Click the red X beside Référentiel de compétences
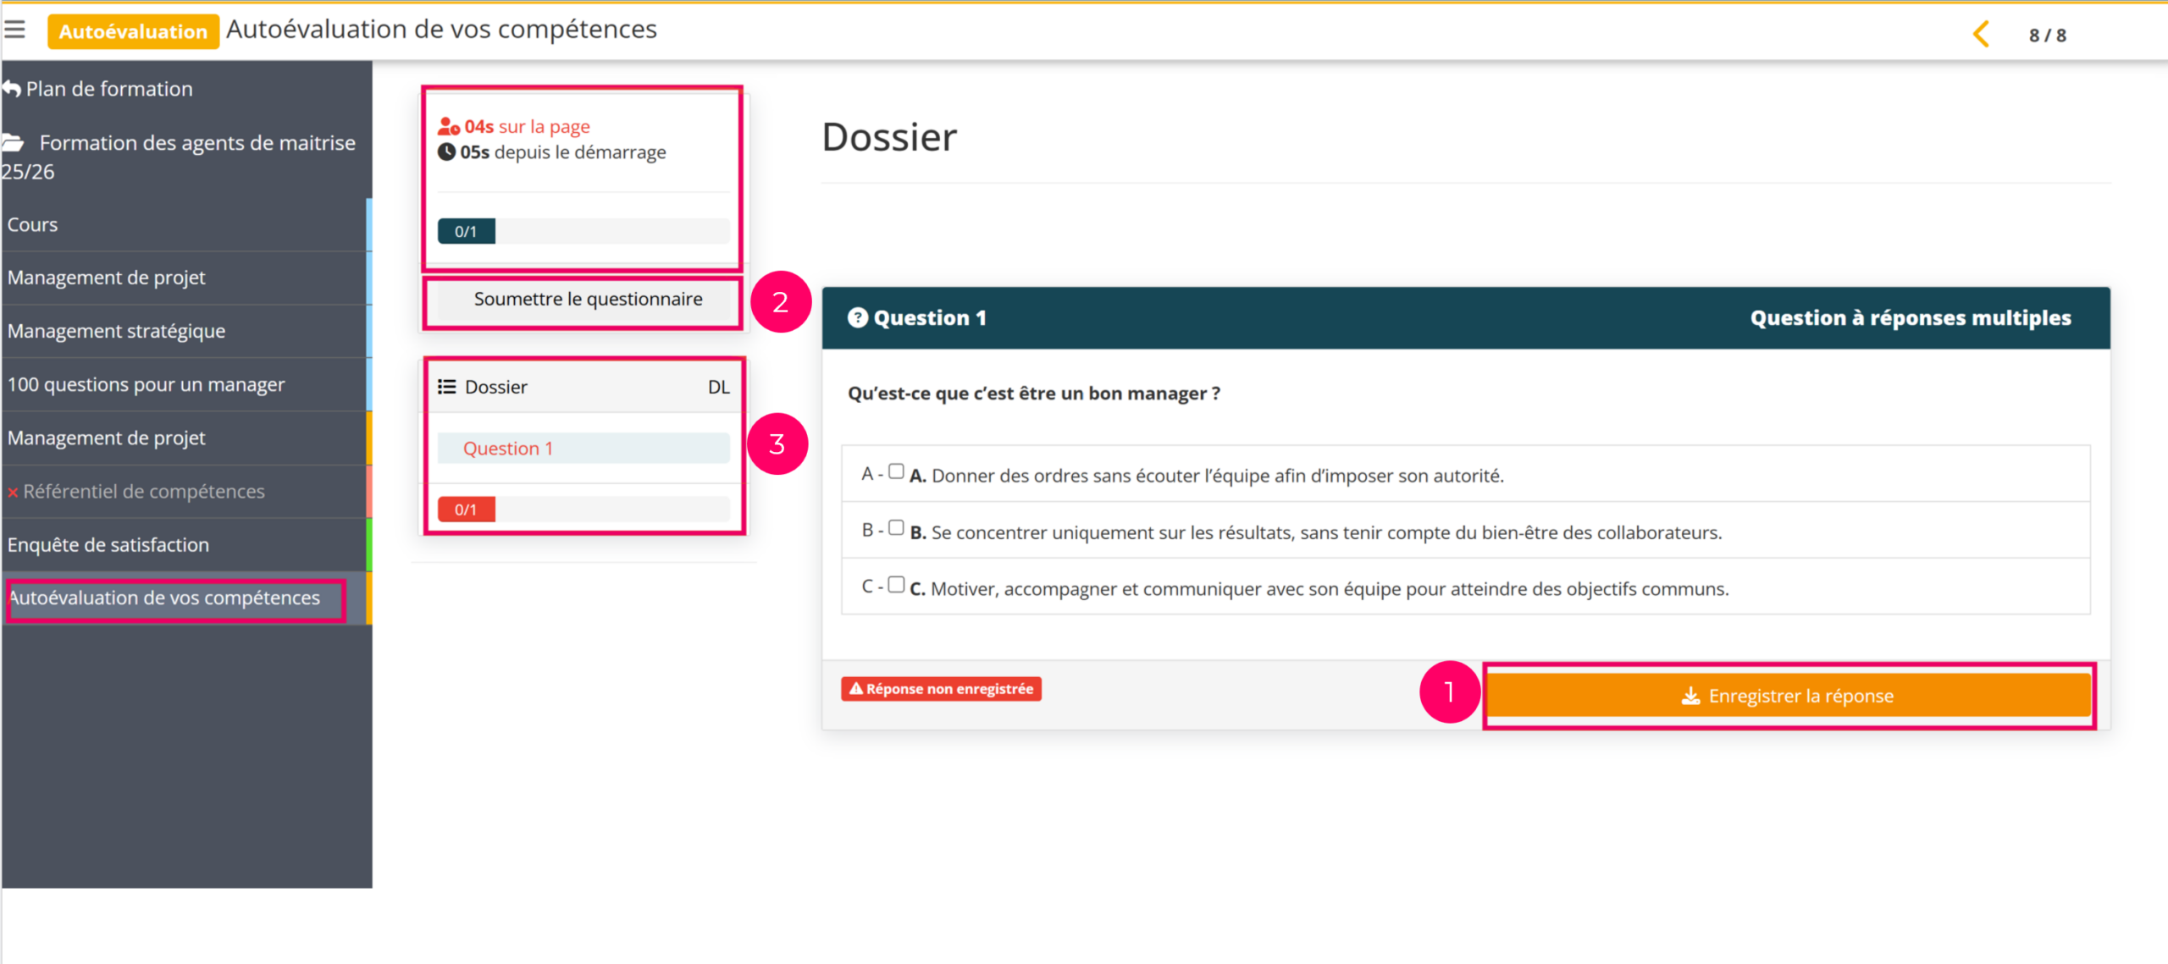This screenshot has height=964, width=2168. [x=13, y=493]
